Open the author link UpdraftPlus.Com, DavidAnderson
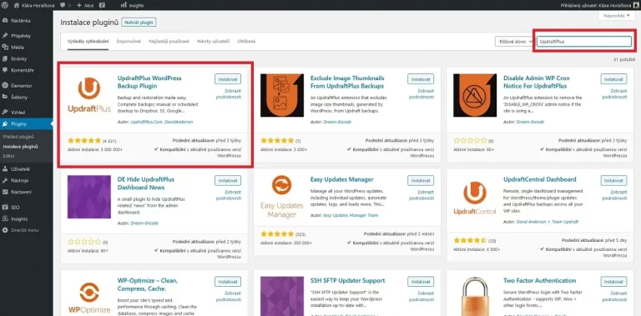Screen dimensions: 641x316 click(x=162, y=122)
